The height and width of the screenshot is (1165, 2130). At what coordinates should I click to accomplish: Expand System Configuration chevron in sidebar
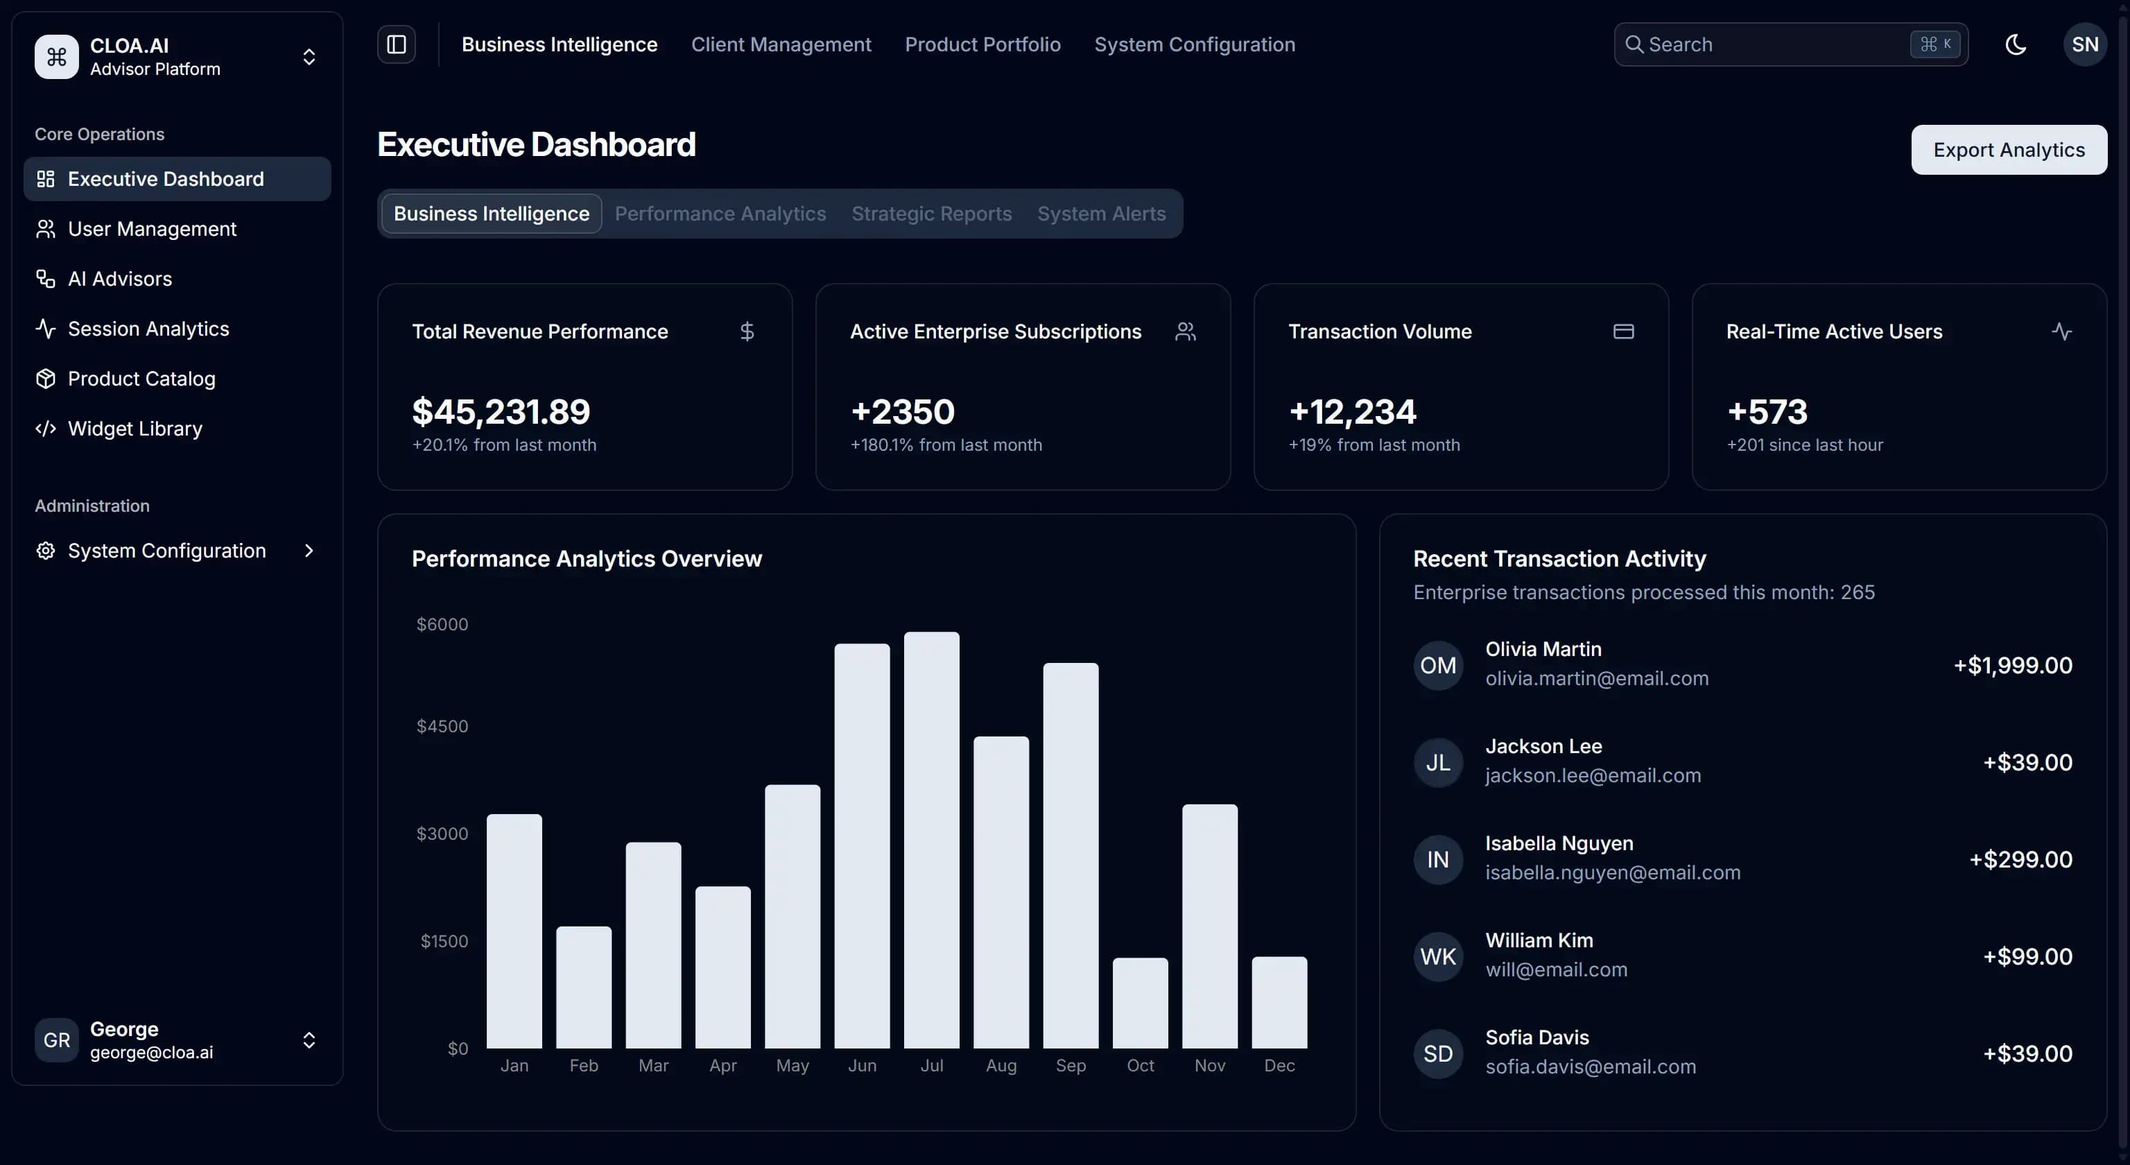(309, 551)
